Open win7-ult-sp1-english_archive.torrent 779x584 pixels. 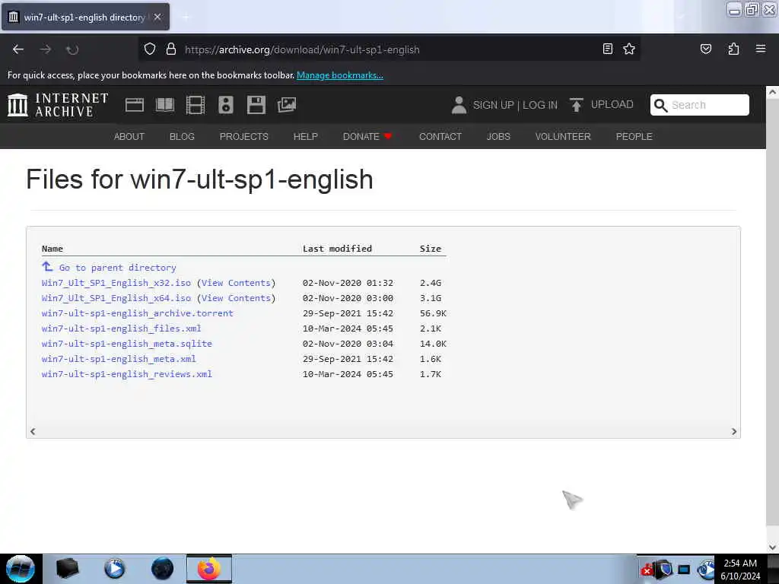pos(137,313)
